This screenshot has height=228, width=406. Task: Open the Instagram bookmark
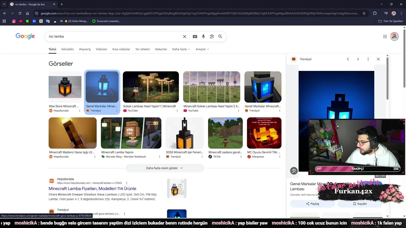(14, 21)
